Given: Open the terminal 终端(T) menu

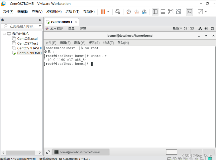Looking at the screenshot, I should click(x=108, y=43).
